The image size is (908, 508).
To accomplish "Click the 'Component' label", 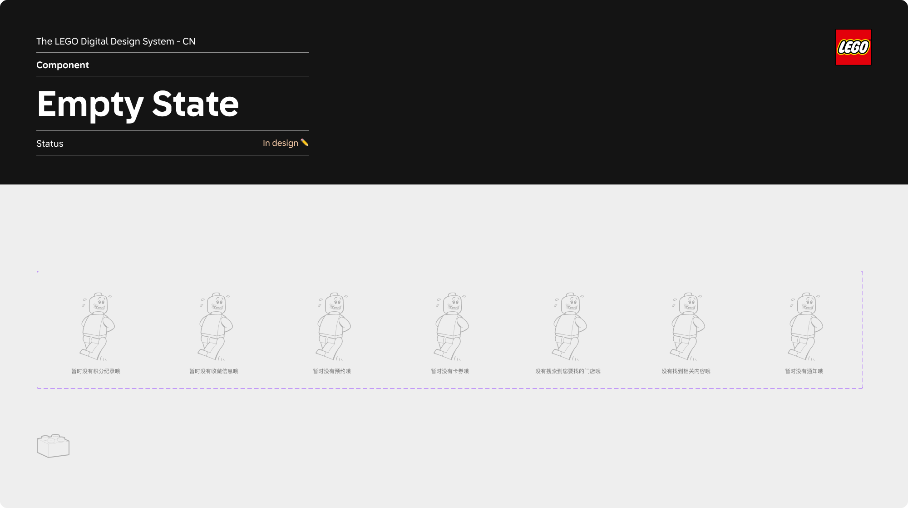I will tap(63, 65).
